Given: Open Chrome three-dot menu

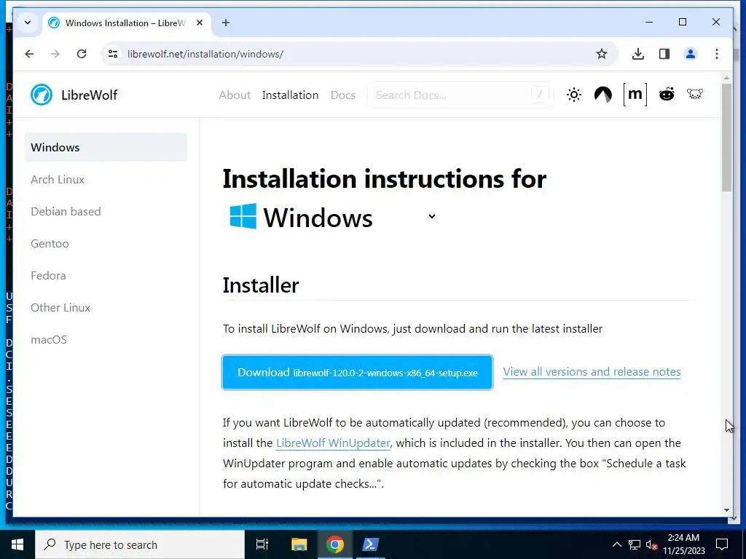Looking at the screenshot, I should [x=717, y=54].
